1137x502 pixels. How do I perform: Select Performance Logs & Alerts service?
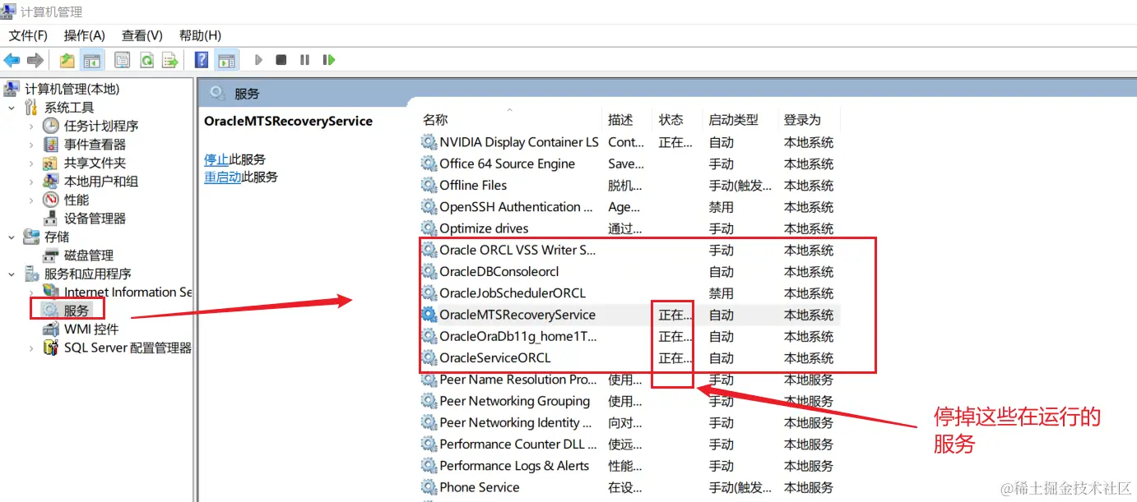coord(514,465)
